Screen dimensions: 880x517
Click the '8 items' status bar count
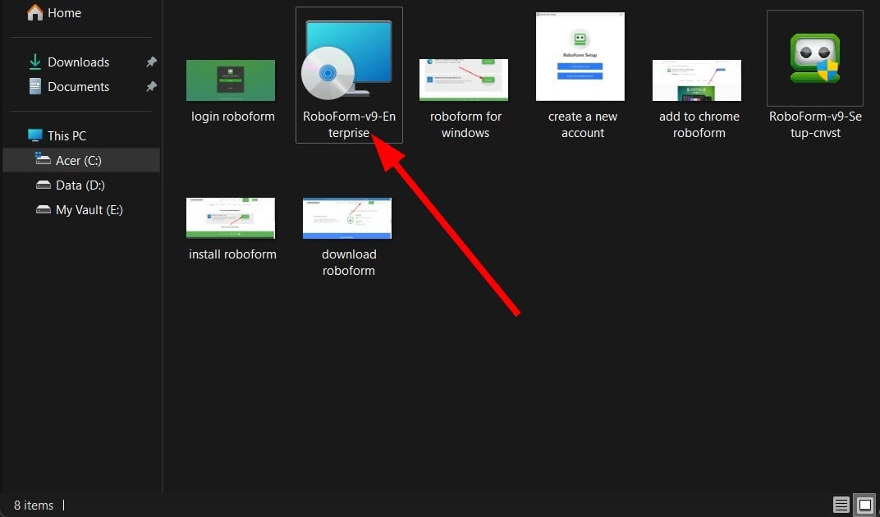34,506
